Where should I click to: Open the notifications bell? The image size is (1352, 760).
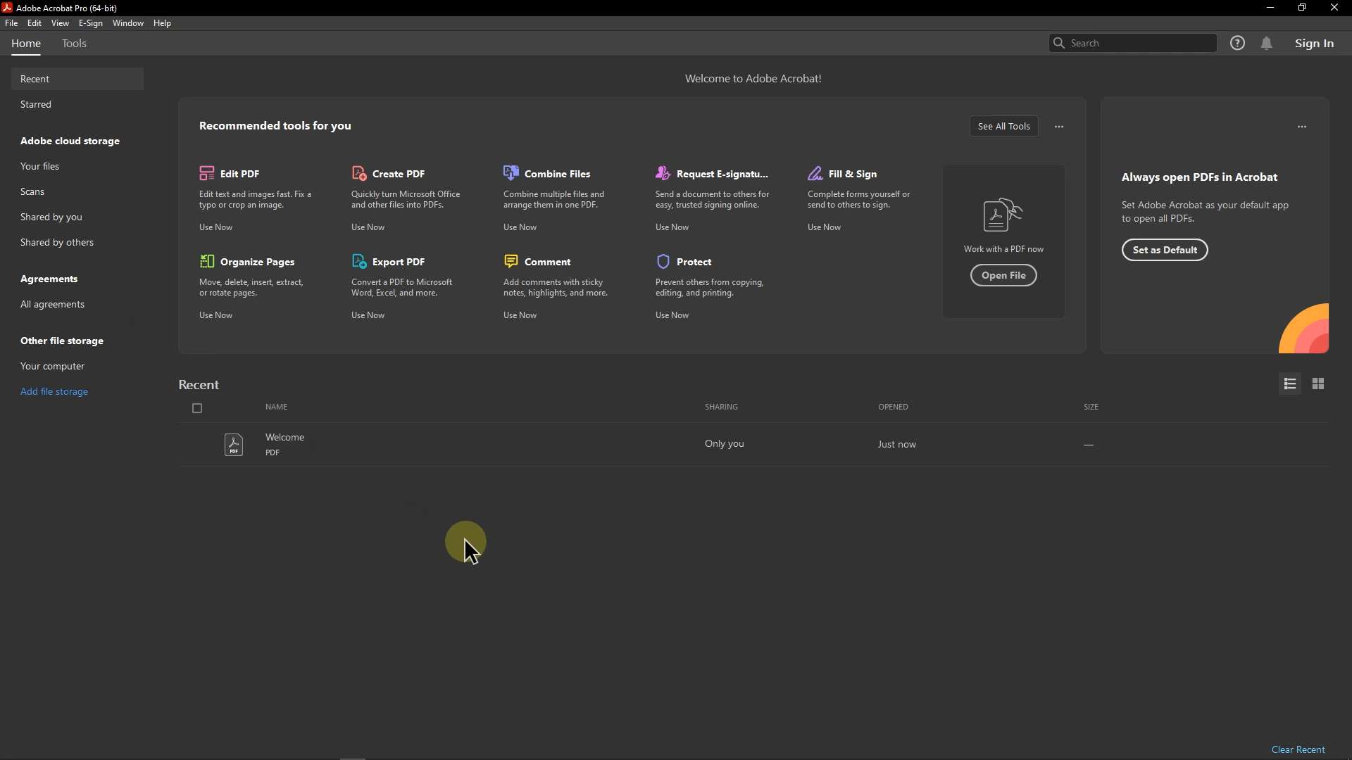coord(1267,44)
